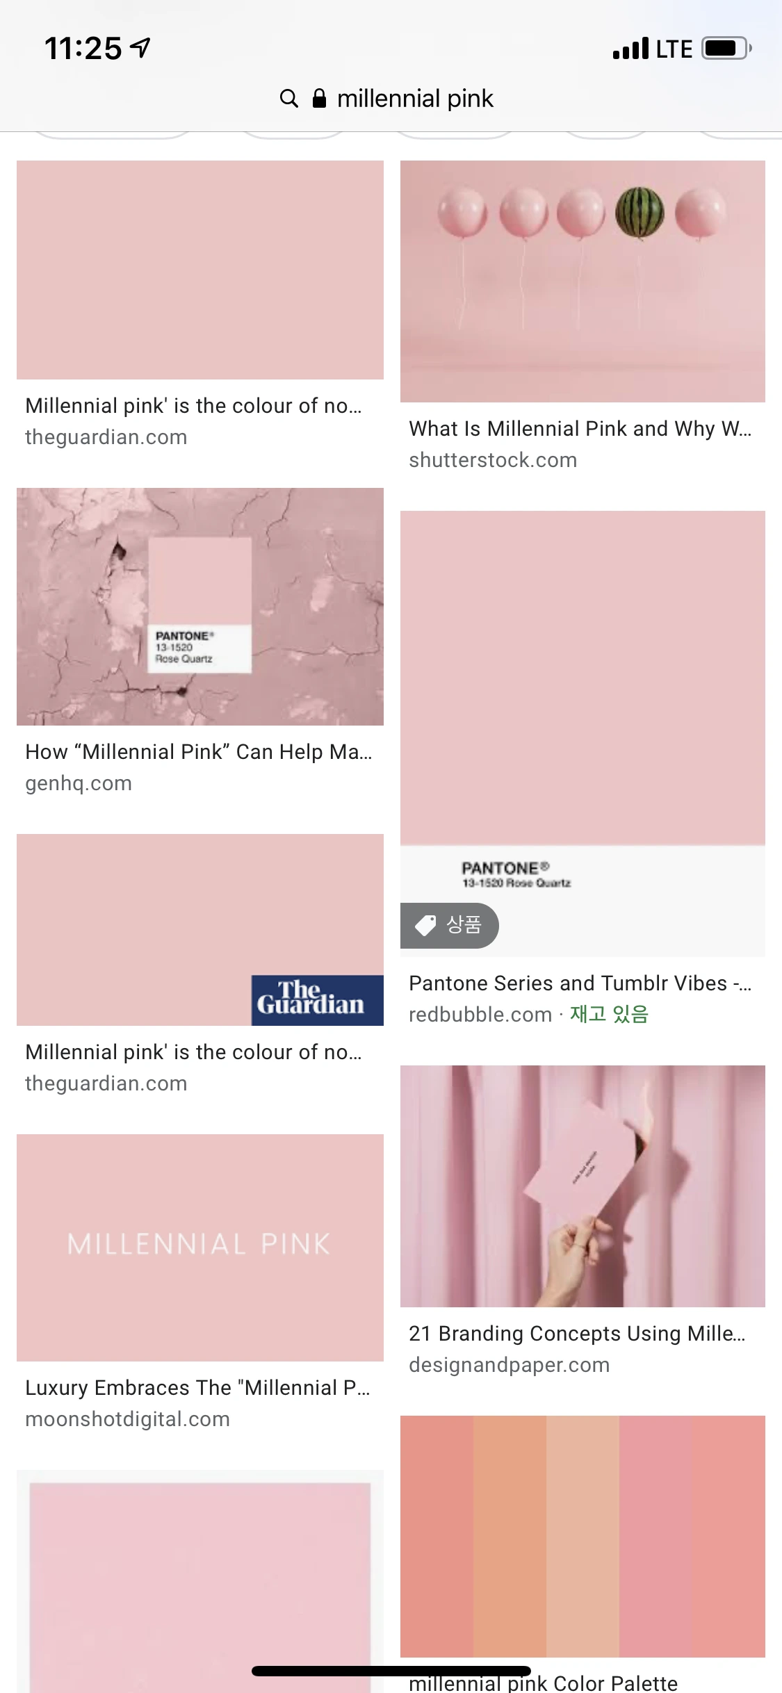
Task: Tap the watermelon balloon in Shutterstock image
Action: coord(640,212)
